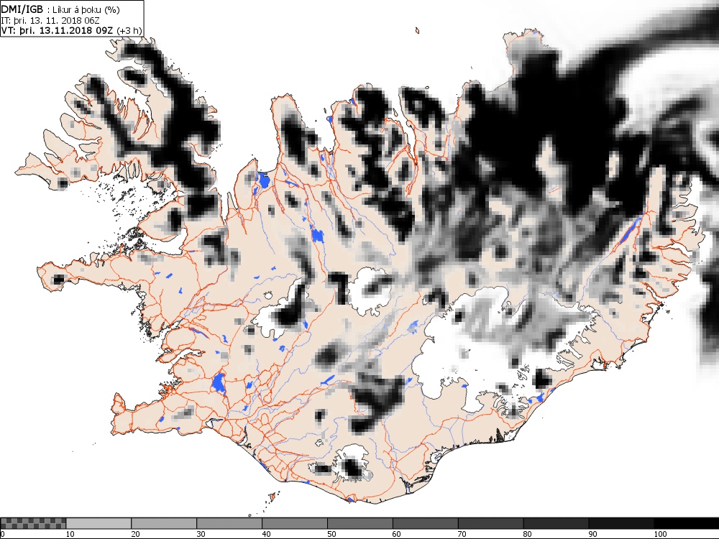Click the 'VT: þri. 13.11.2018 09Z' line
This screenshot has width=719, height=539.
58,30
